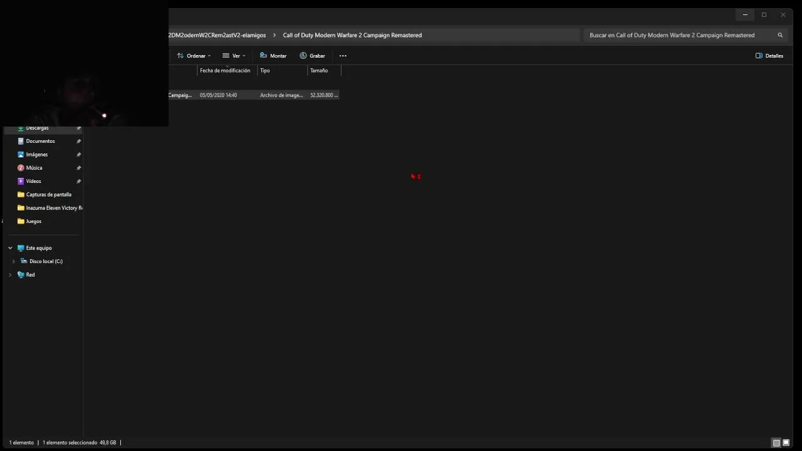
Task: Open the Ordenar sort dropdown
Action: pos(194,56)
